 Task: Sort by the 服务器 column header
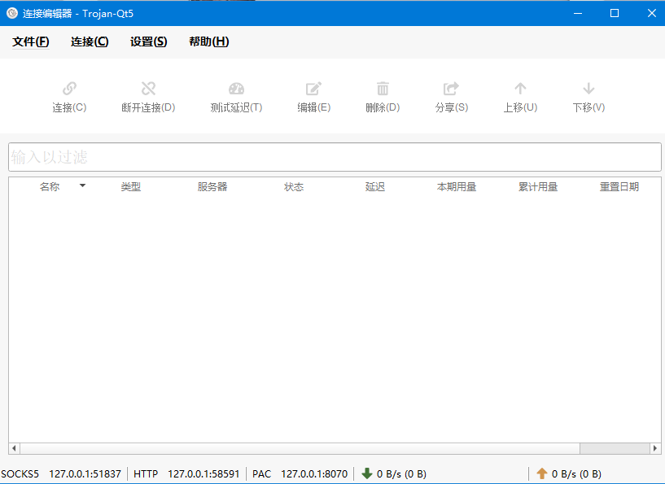212,187
